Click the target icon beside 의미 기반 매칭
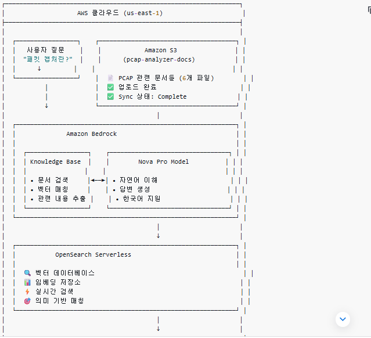This screenshot has height=338, width=371. click(27, 301)
